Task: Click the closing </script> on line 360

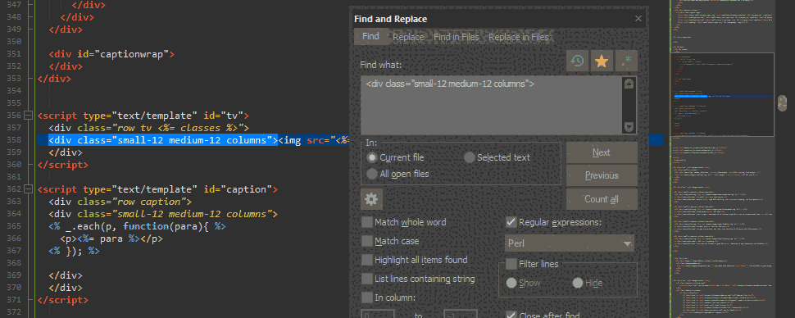Action: click(63, 164)
